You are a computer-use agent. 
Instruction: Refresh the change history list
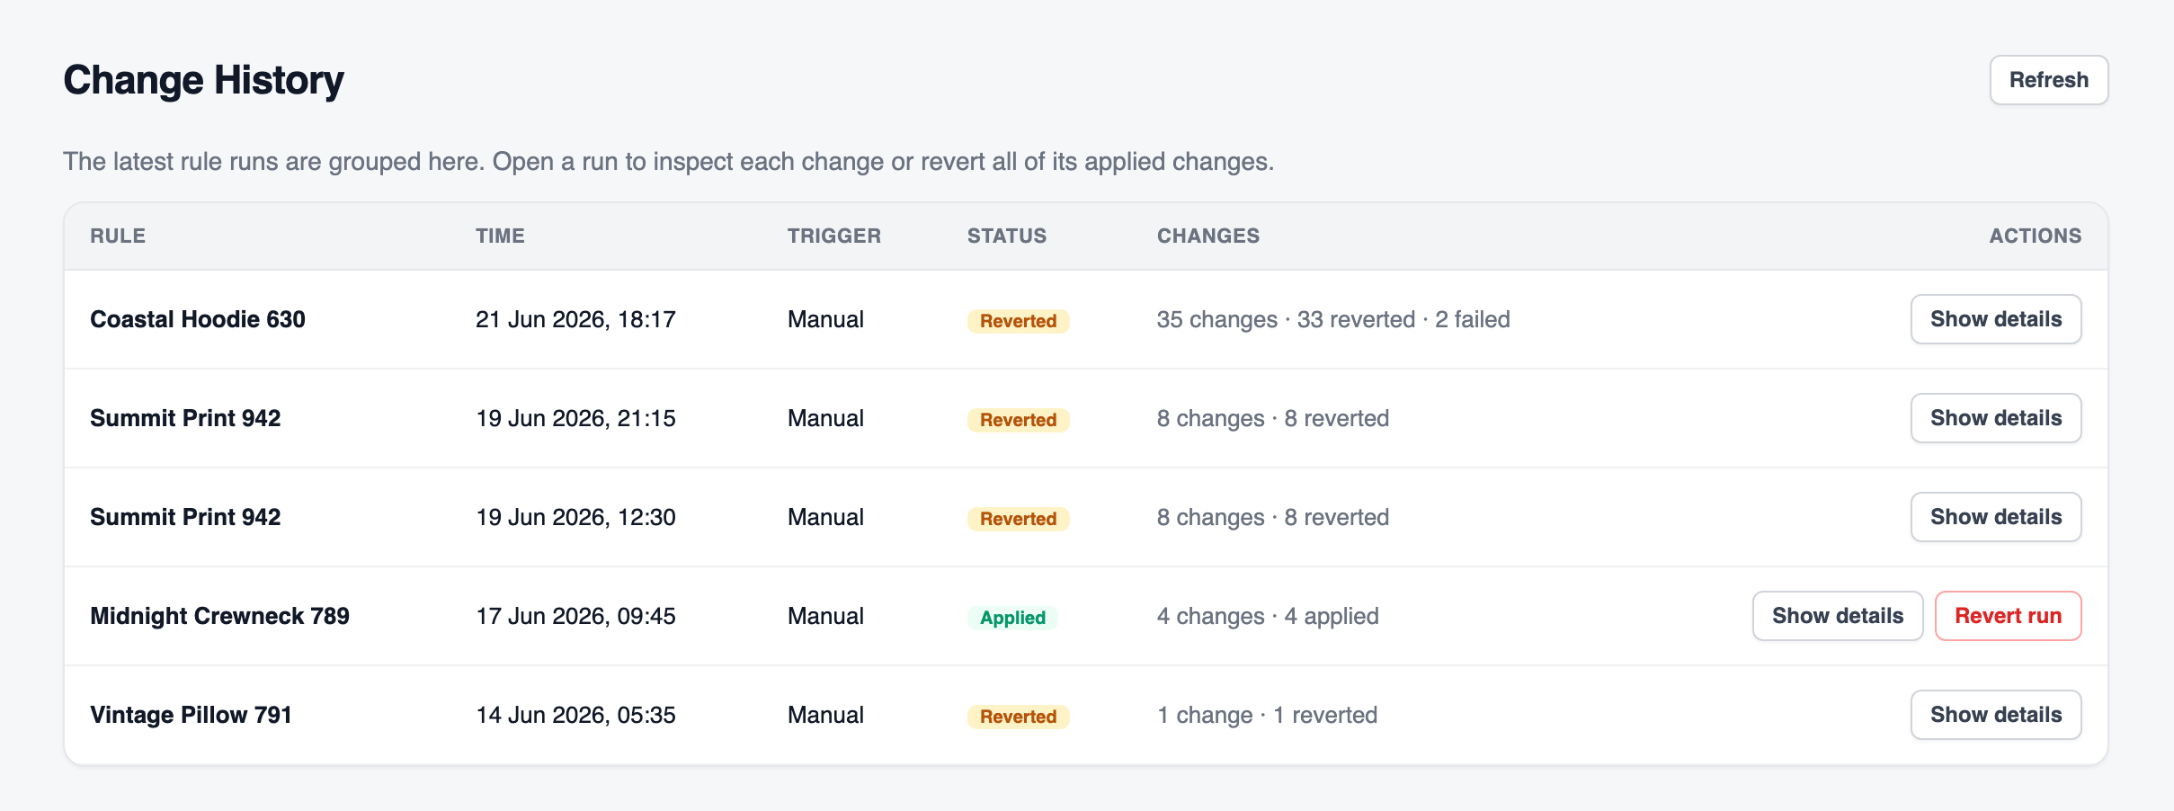[2048, 80]
